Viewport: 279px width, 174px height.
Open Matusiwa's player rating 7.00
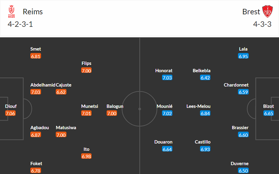(x=61, y=135)
